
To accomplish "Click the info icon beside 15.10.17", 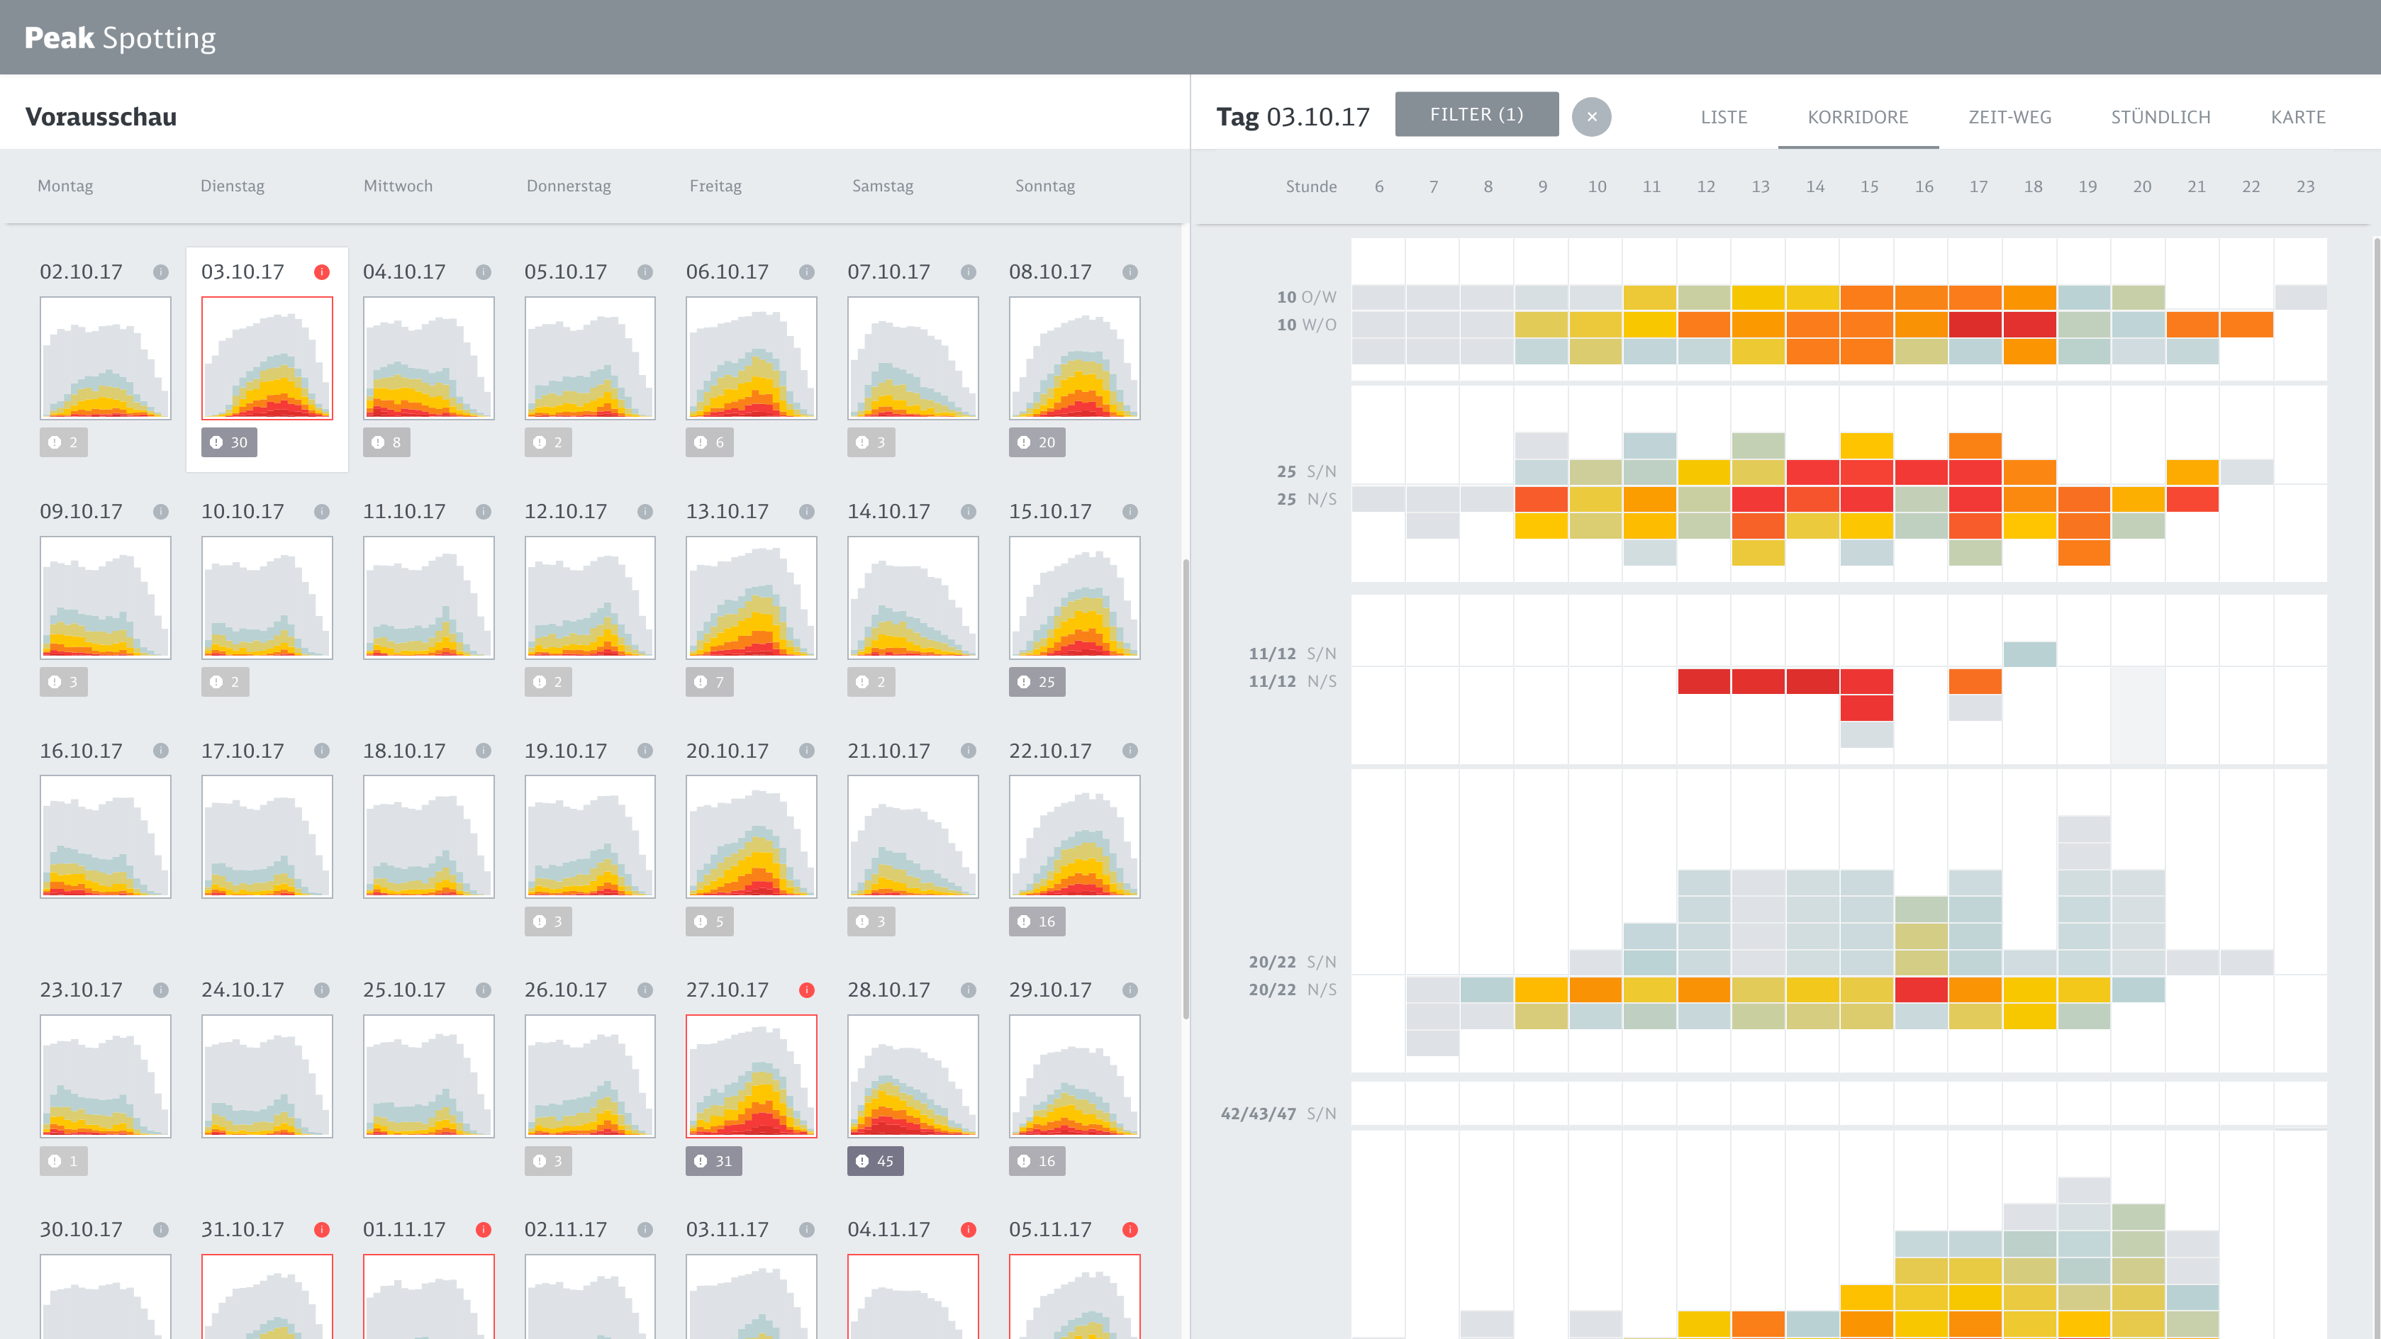I will pos(1130,511).
